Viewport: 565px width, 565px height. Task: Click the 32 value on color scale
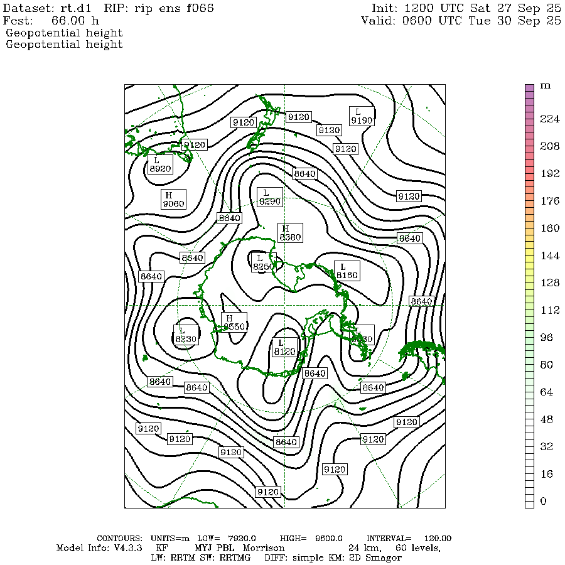coord(546,446)
